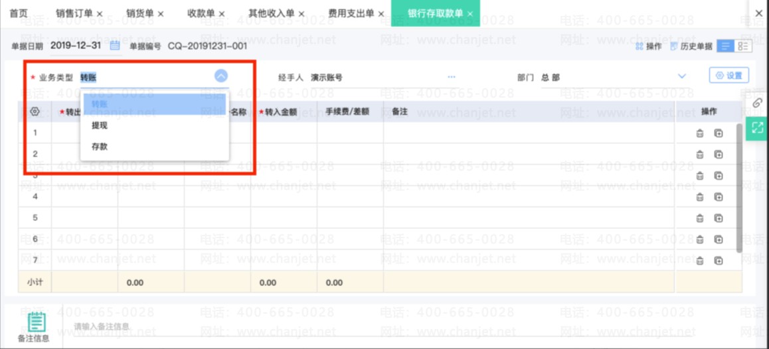Screen dimensions: 769x349
Task: Click the 备注信息 notepad icon
Action: pyautogui.click(x=37, y=322)
